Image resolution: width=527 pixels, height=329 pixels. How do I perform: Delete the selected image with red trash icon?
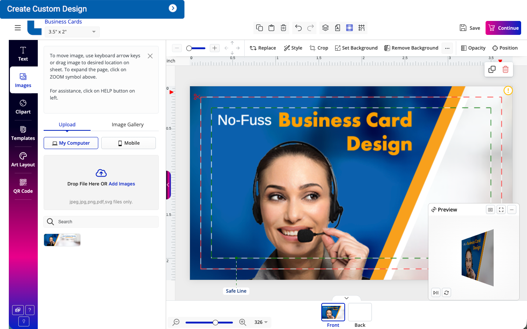coord(505,69)
